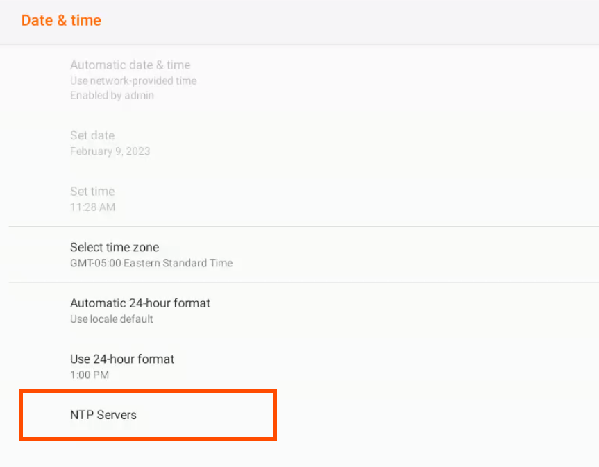The height and width of the screenshot is (467, 599).
Task: Click the Enabled by admin note
Action: [x=112, y=96]
